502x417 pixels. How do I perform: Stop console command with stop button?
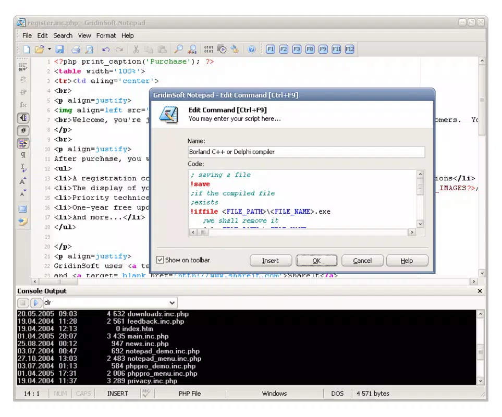tap(23, 303)
